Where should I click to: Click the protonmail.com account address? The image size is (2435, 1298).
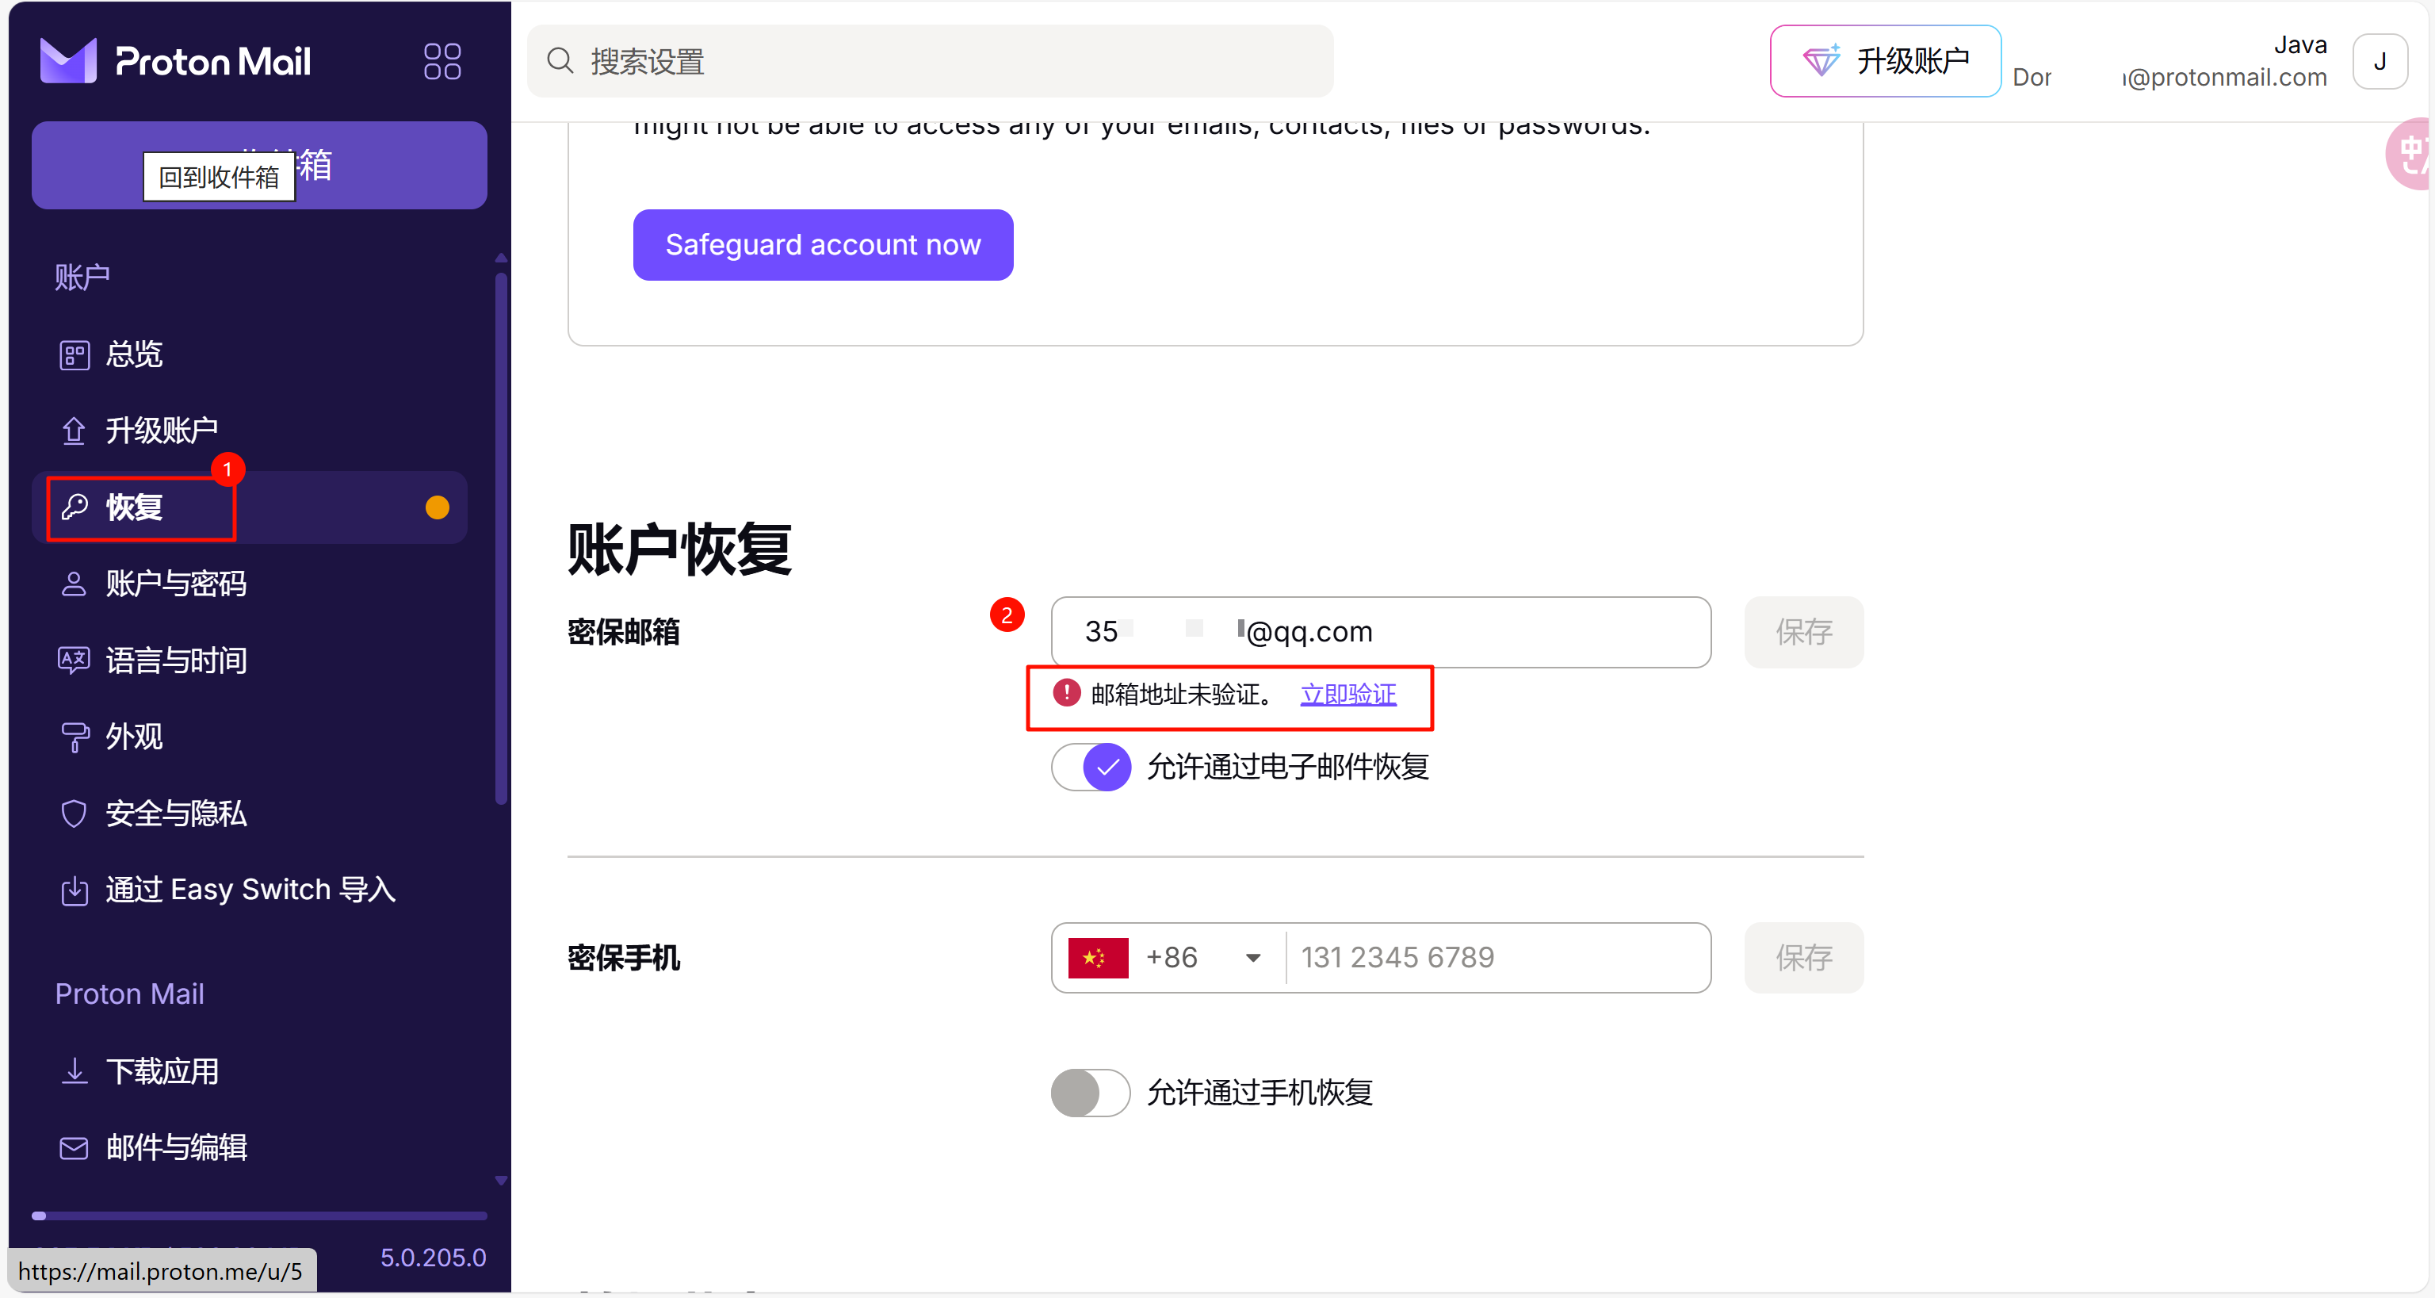[x=2169, y=78]
